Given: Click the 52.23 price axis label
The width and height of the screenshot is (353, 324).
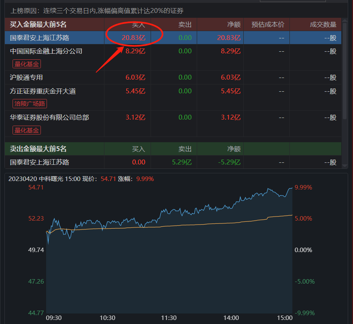Looking at the screenshot, I should (x=36, y=219).
